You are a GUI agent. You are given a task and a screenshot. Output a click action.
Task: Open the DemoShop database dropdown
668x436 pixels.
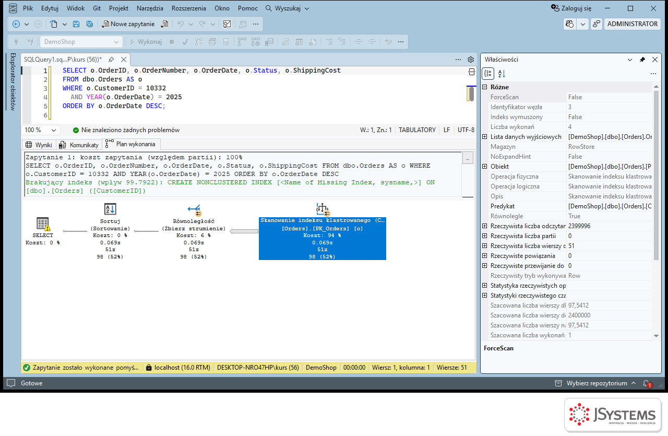tap(81, 42)
